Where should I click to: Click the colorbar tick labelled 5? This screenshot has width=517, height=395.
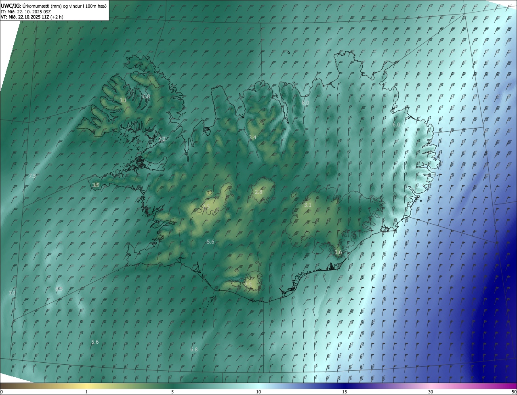(x=172, y=392)
